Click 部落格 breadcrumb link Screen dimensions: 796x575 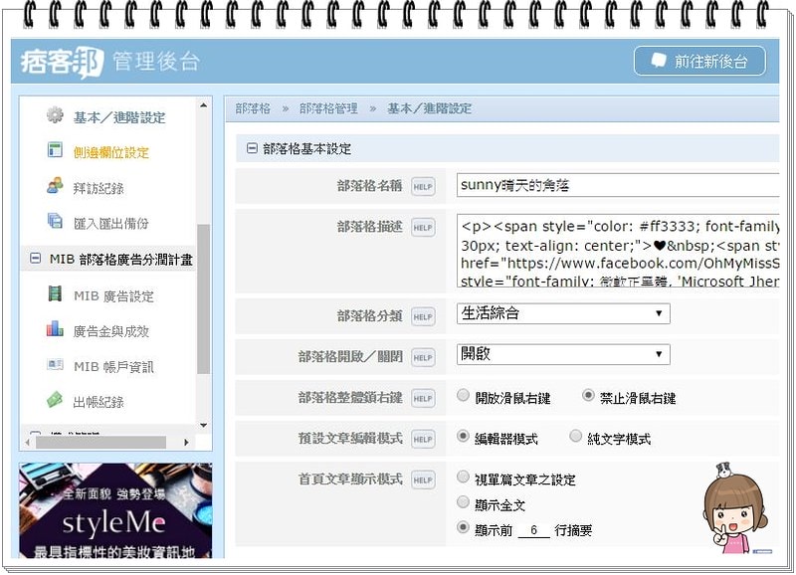pos(256,107)
